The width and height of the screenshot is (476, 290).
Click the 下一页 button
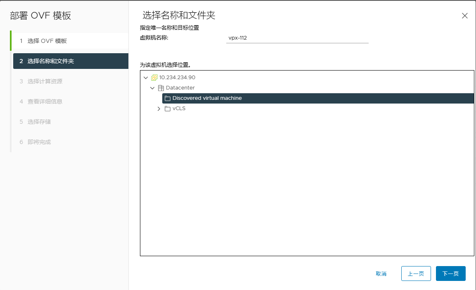[450, 273]
